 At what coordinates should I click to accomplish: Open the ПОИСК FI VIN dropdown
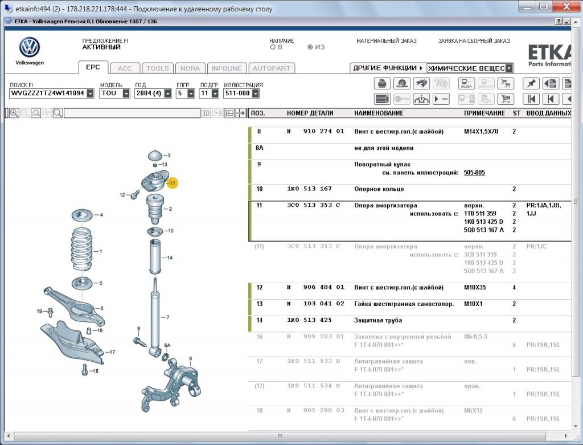(x=91, y=93)
